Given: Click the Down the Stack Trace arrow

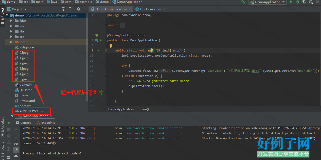Looking at the screenshot, I should (x=16, y=136).
